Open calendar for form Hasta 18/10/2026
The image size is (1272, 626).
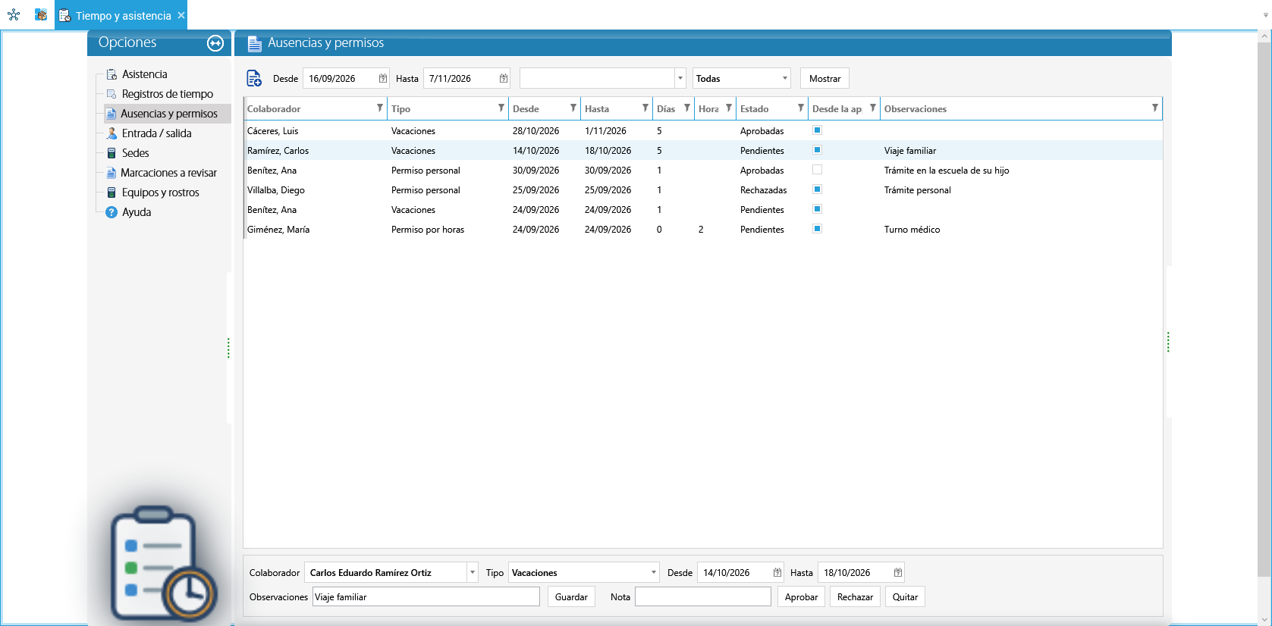click(x=898, y=572)
